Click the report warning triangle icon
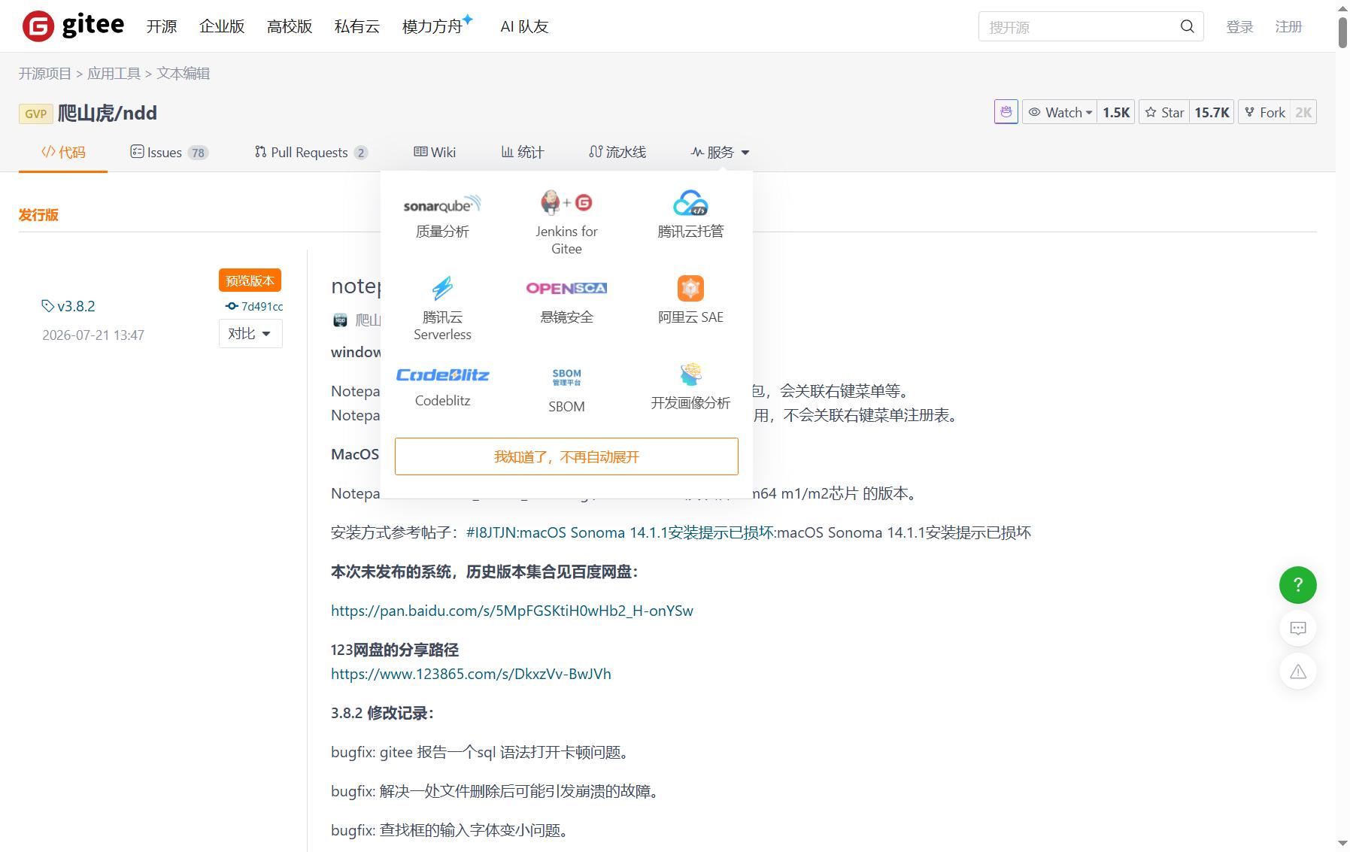Image resolution: width=1350 pixels, height=852 pixels. [1297, 672]
